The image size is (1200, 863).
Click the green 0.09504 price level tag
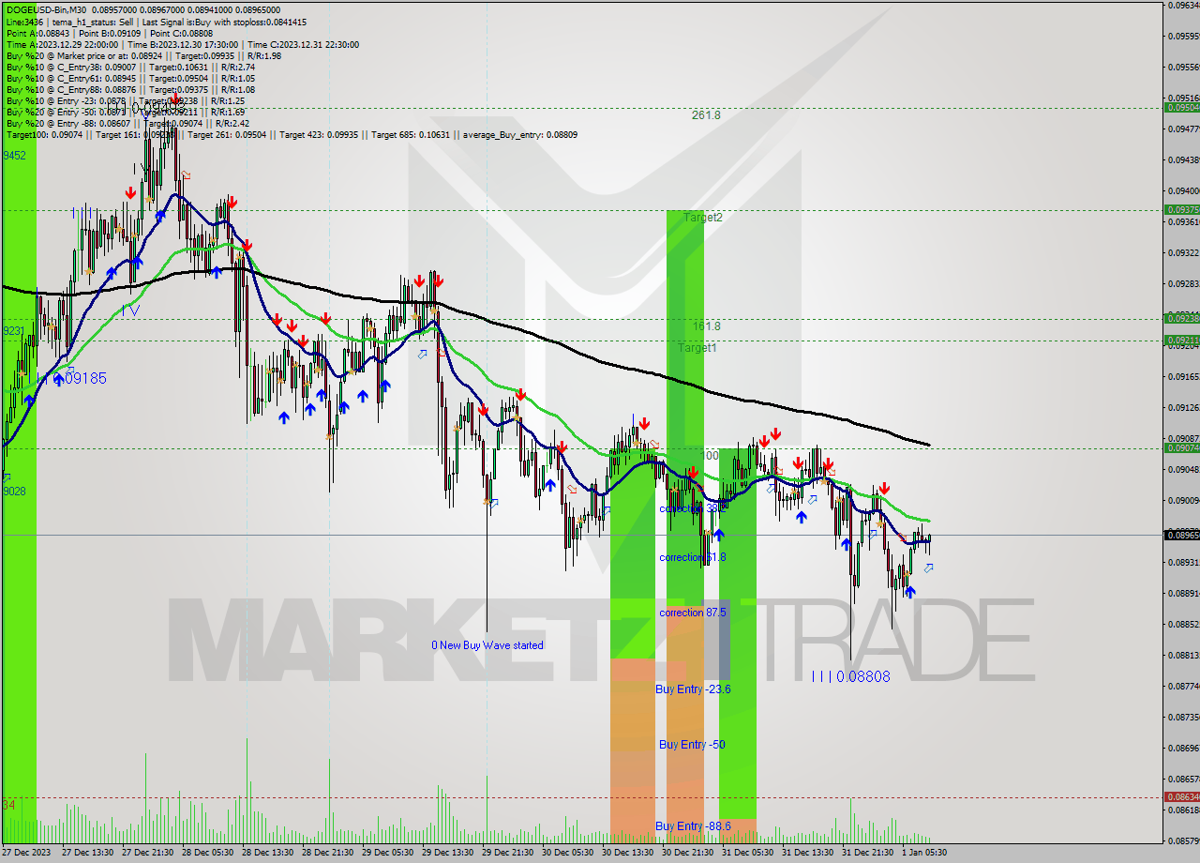[1181, 107]
